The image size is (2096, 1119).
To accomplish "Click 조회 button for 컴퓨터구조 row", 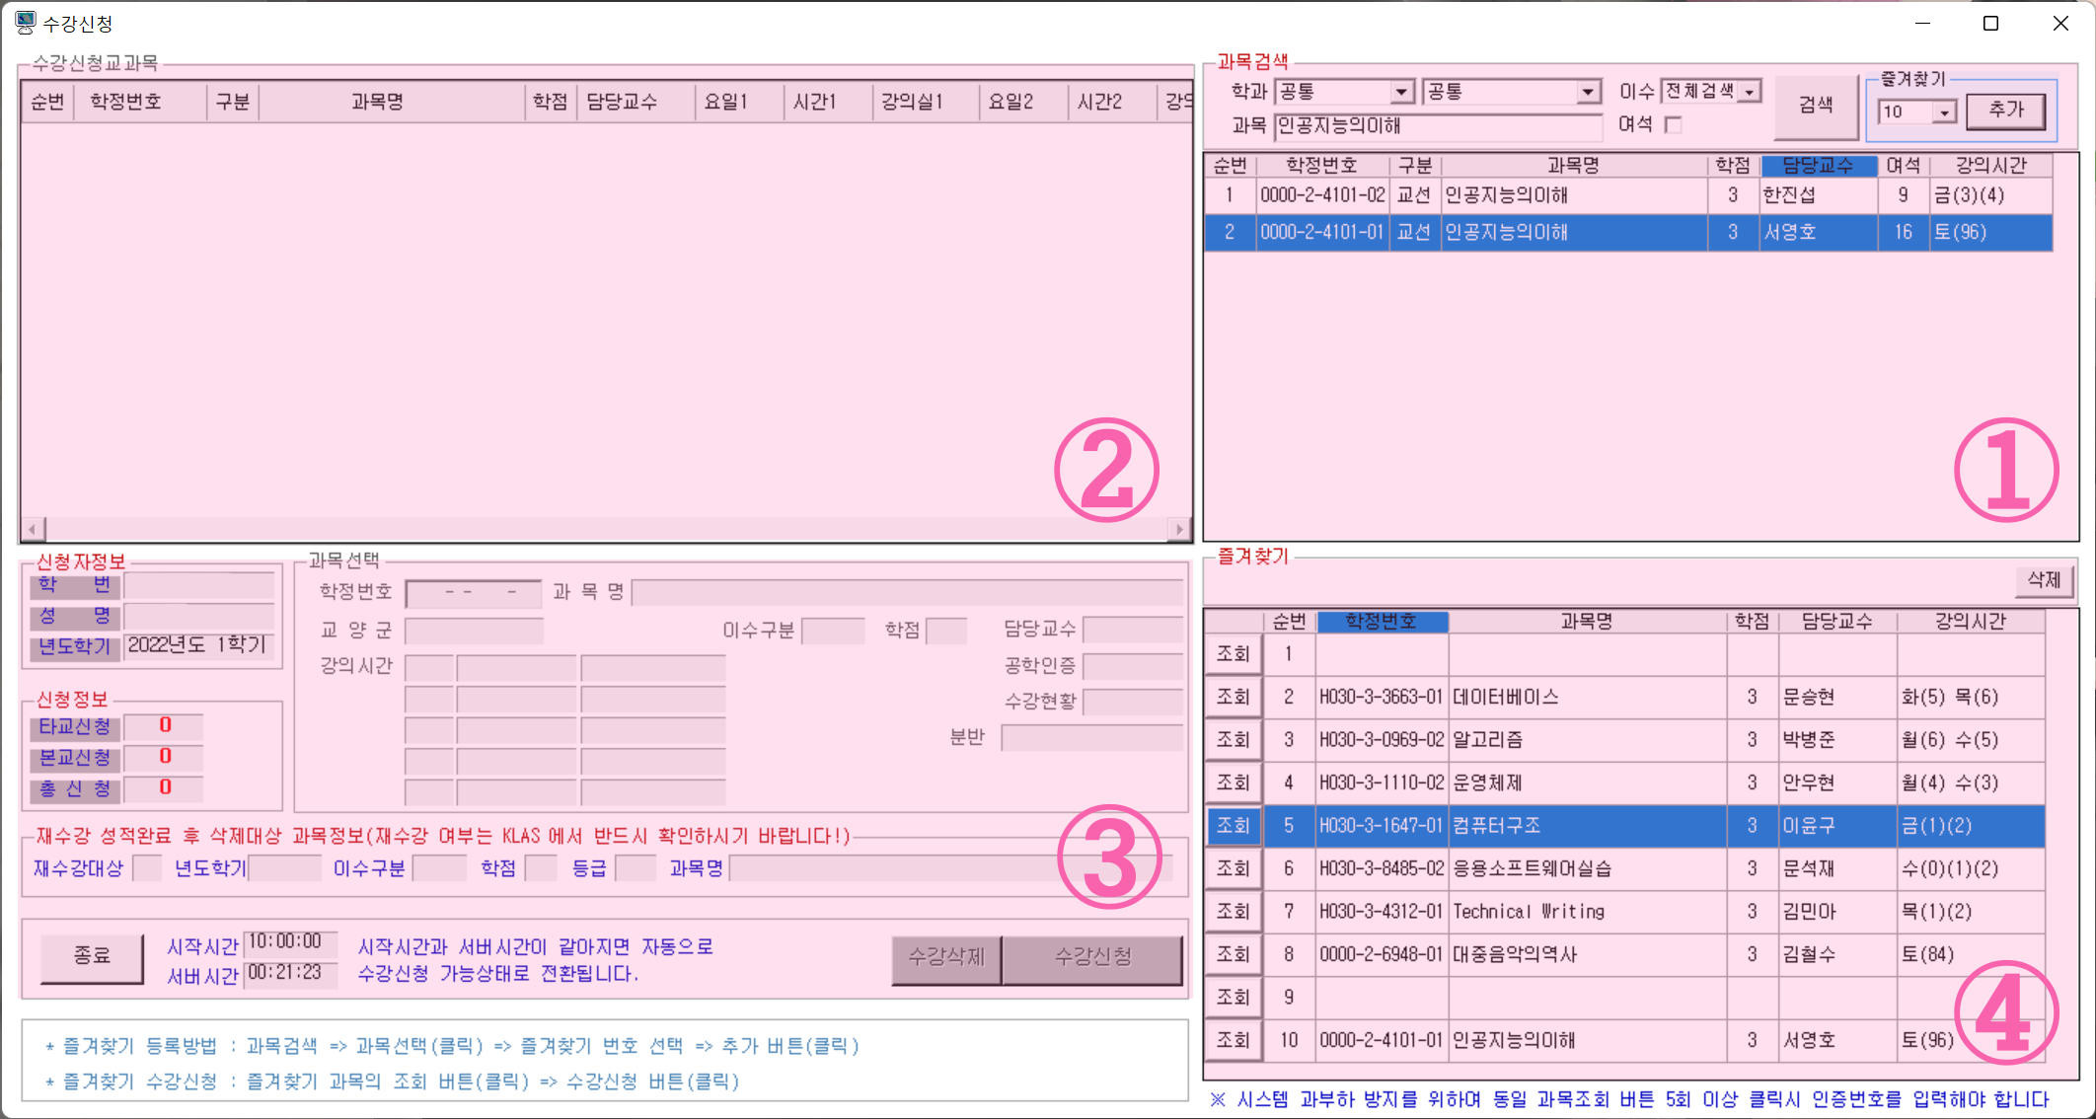I will click(x=1234, y=826).
